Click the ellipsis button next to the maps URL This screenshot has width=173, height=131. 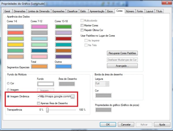[x=73, y=97]
